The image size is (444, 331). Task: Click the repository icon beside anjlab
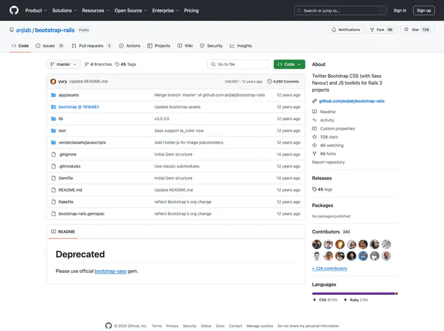pos(12,30)
